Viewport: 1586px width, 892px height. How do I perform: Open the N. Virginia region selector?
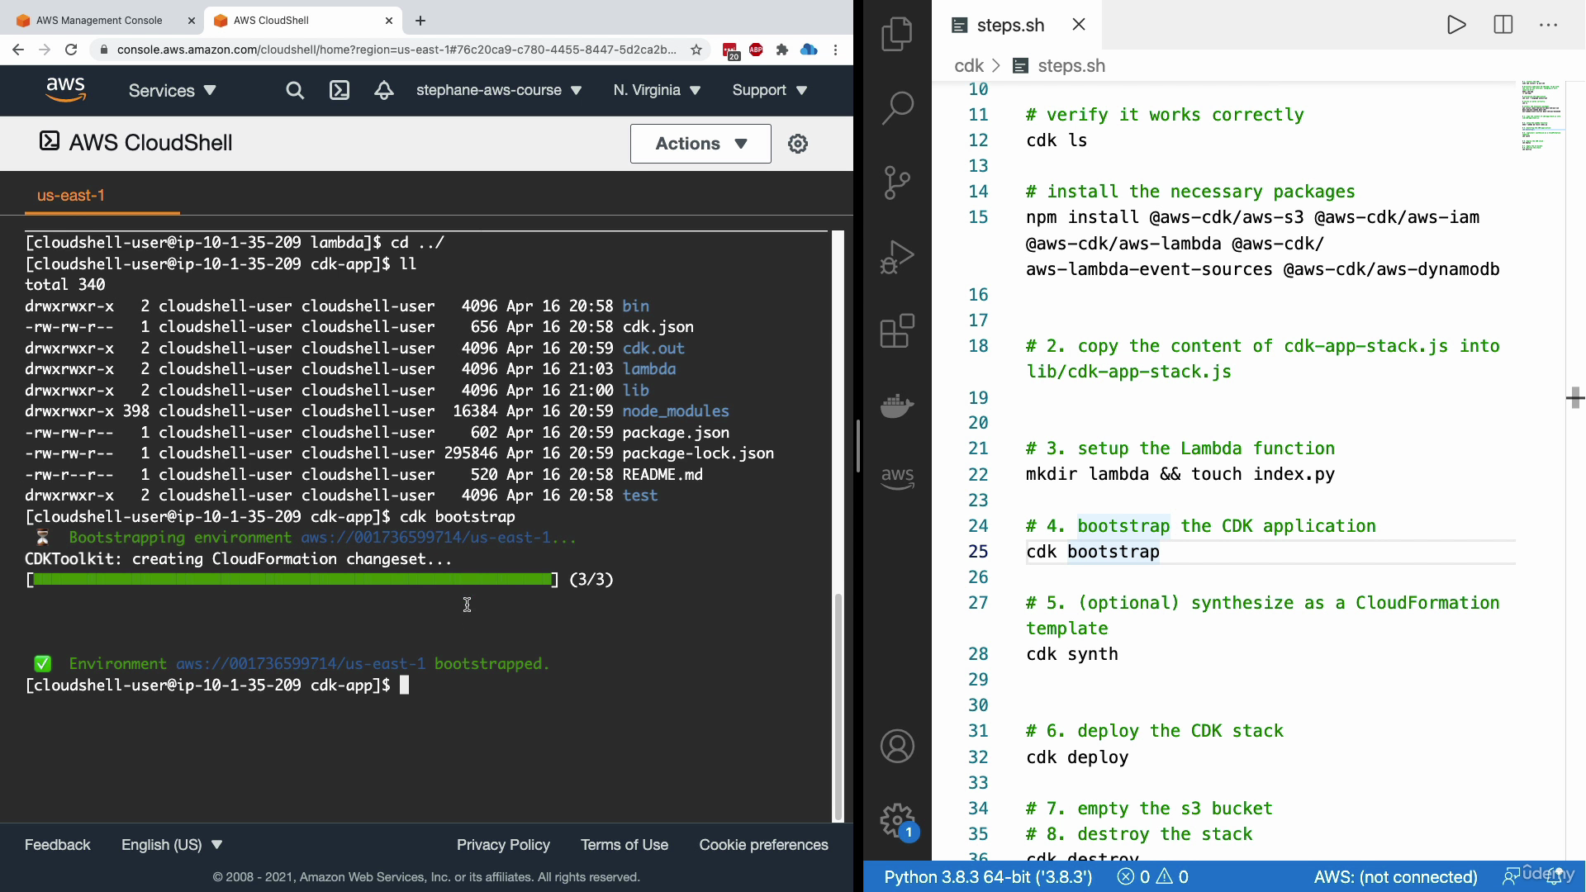point(657,90)
